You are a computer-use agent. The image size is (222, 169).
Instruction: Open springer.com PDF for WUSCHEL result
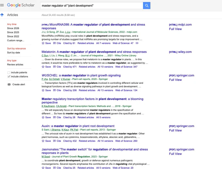tap(182, 75)
